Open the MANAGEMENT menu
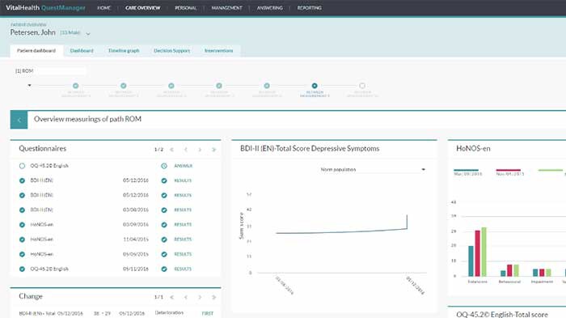Viewport: 566px width, 318px height. coord(226,7)
